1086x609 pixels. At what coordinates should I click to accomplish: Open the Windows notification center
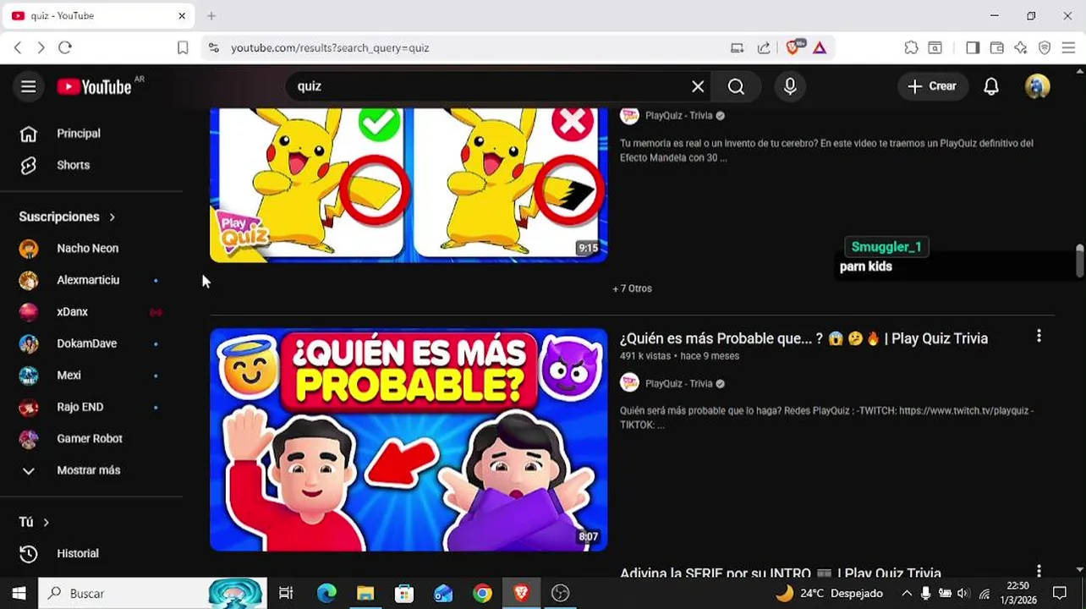[x=1060, y=594]
